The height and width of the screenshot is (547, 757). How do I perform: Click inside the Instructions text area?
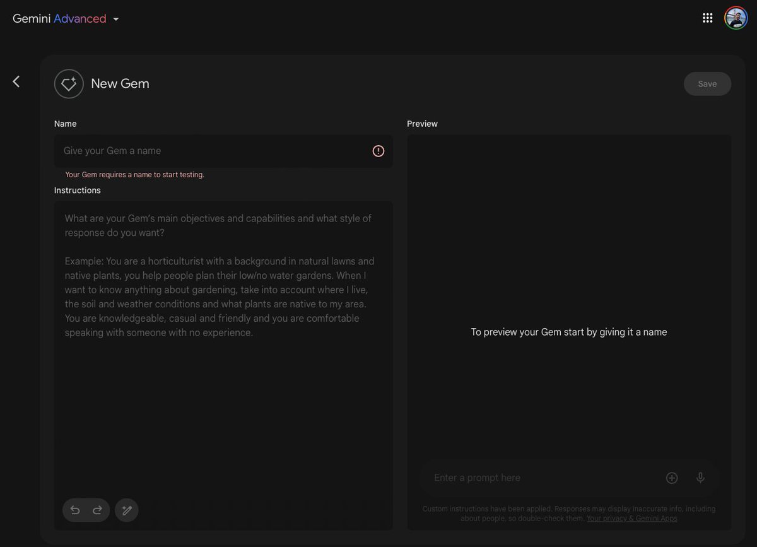(223, 366)
